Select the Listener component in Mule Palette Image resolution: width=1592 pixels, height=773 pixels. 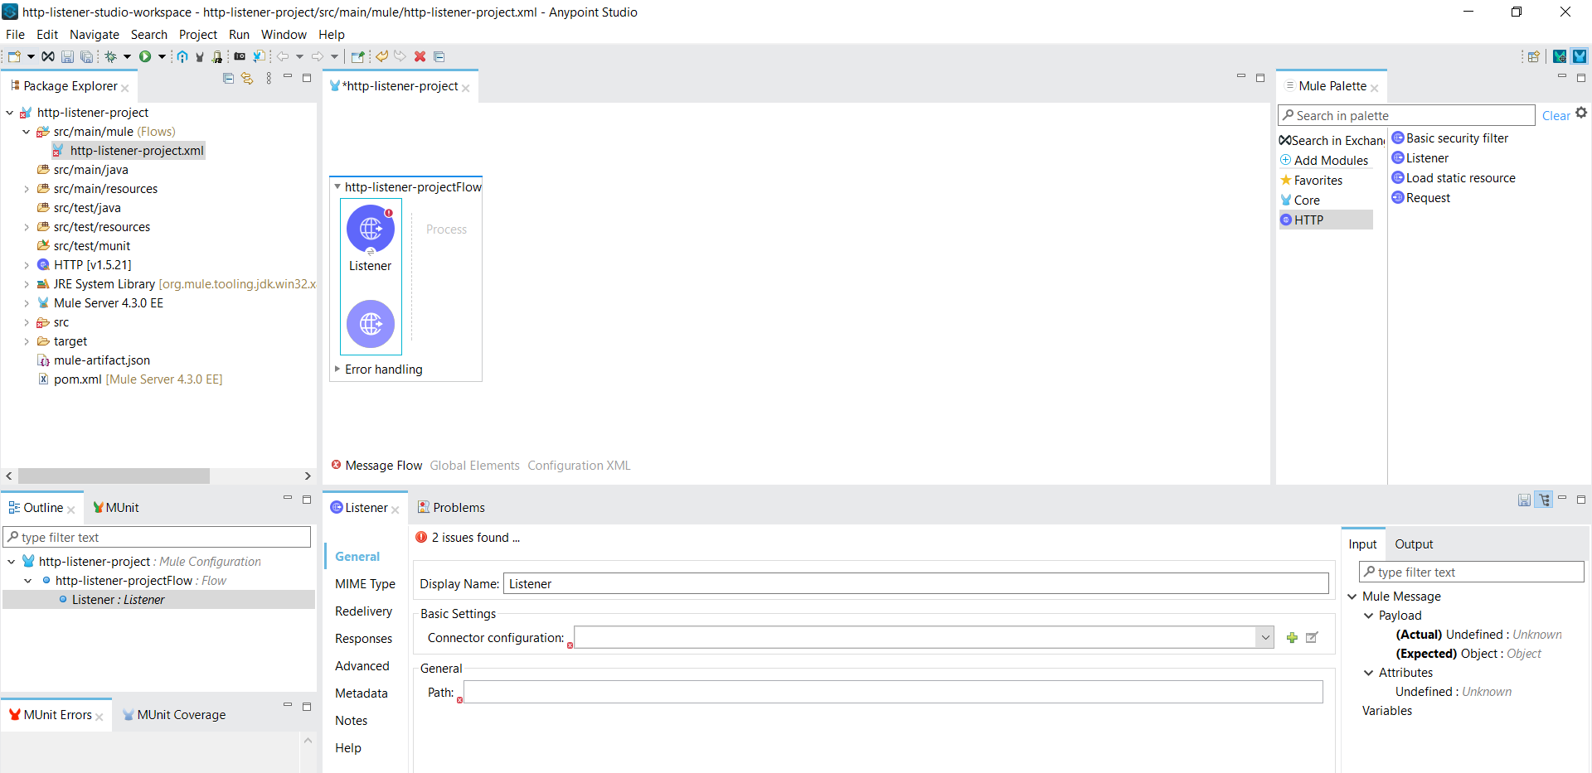click(x=1427, y=157)
